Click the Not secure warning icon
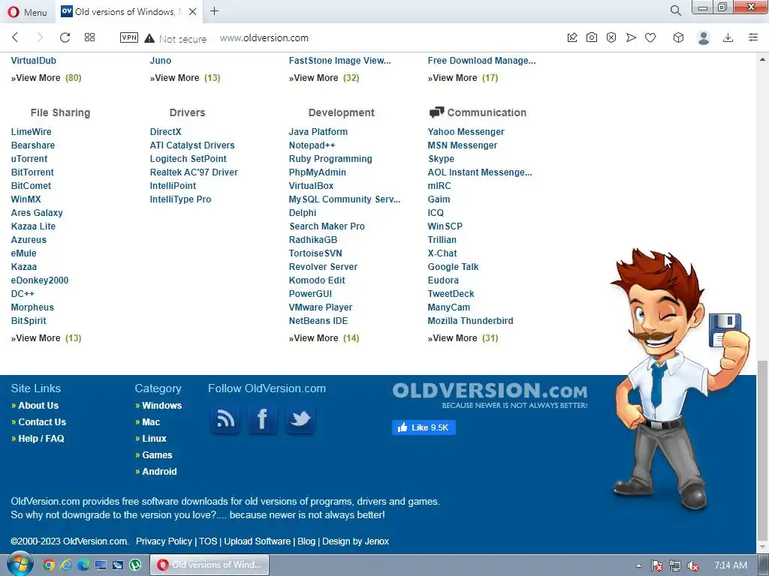Screen dimensions: 769x576 point(149,38)
